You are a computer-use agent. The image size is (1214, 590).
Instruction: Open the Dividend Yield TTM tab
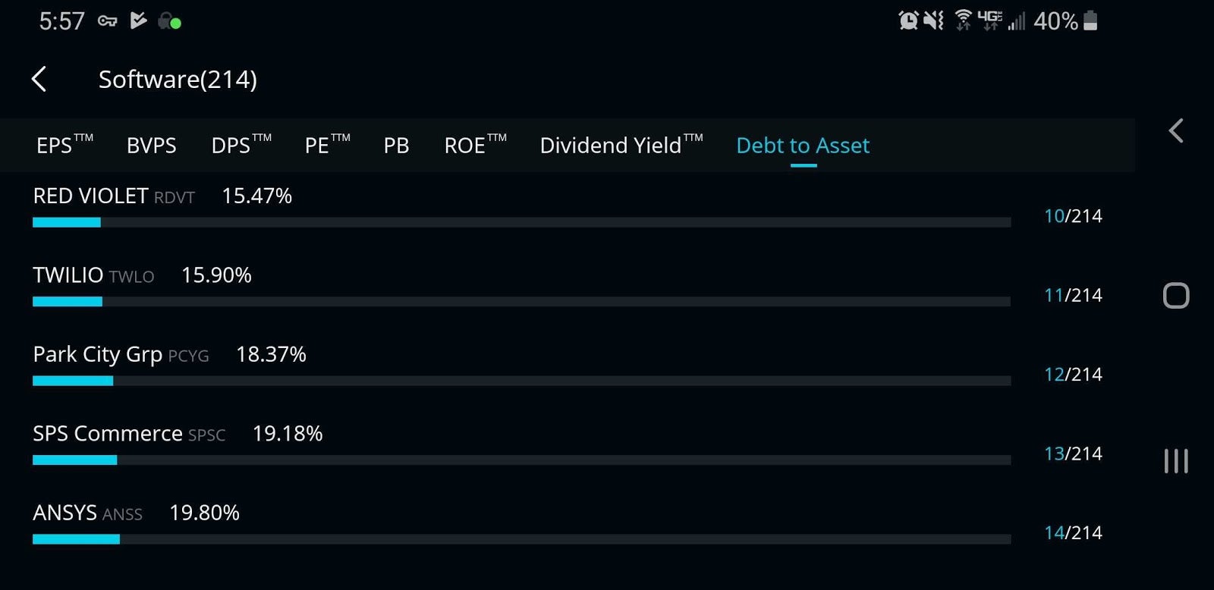pos(621,144)
